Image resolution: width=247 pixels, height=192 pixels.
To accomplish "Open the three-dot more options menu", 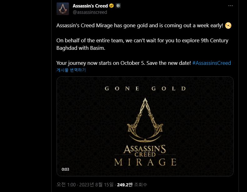I will [x=230, y=6].
